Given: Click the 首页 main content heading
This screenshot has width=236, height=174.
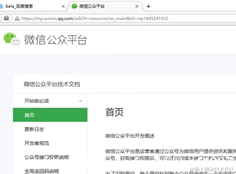Looking at the screenshot, I should click(x=114, y=112).
